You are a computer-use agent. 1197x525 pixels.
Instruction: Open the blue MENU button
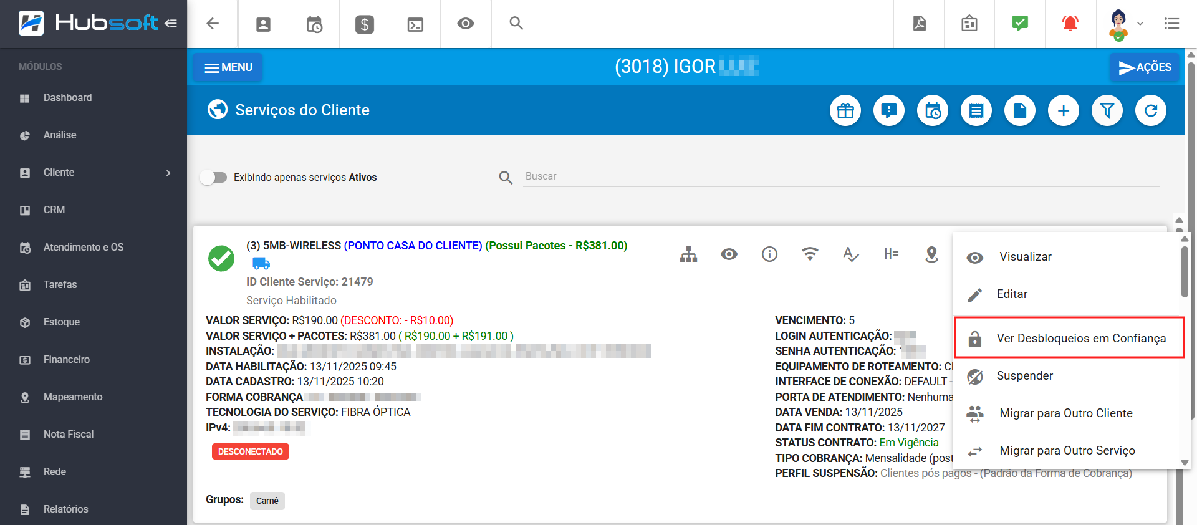(228, 67)
